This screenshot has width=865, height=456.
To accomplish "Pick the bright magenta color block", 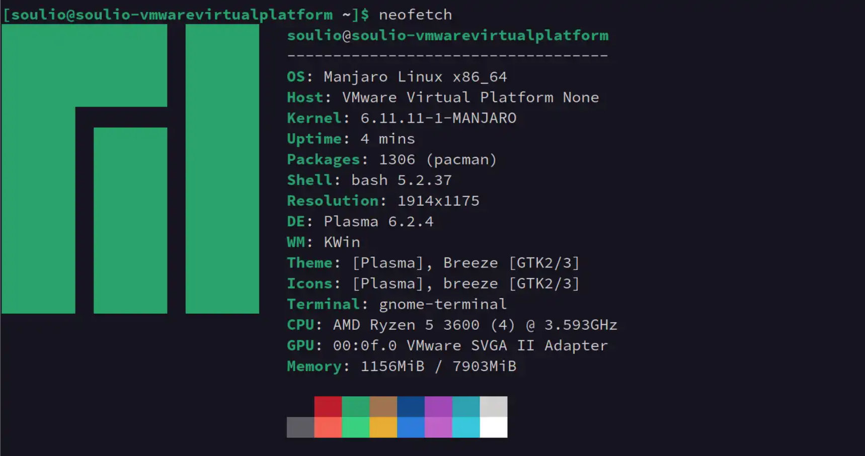I will click(x=438, y=427).
